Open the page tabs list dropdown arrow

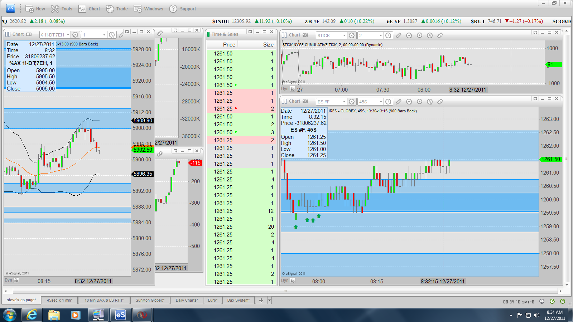(x=270, y=300)
